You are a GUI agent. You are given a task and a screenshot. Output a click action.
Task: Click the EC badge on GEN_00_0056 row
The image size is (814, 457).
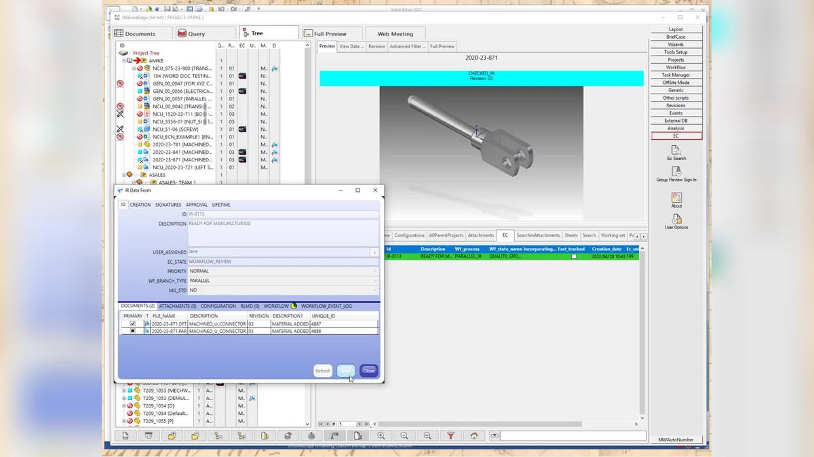click(242, 91)
